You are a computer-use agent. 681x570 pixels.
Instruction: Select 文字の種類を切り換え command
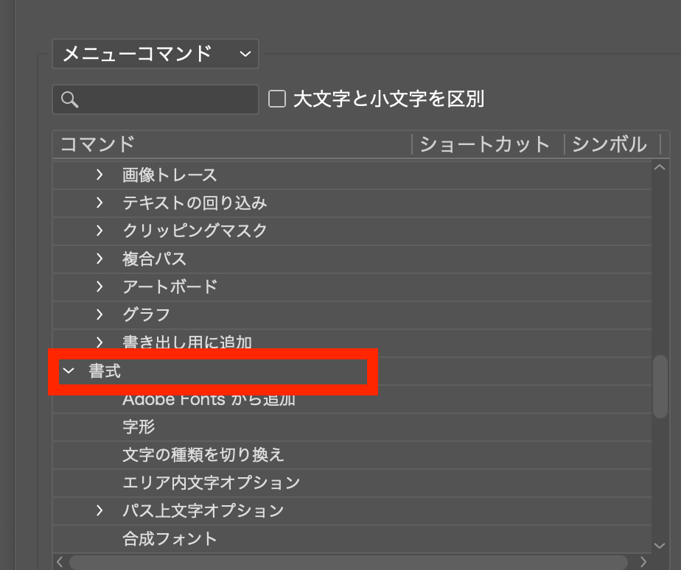click(203, 454)
